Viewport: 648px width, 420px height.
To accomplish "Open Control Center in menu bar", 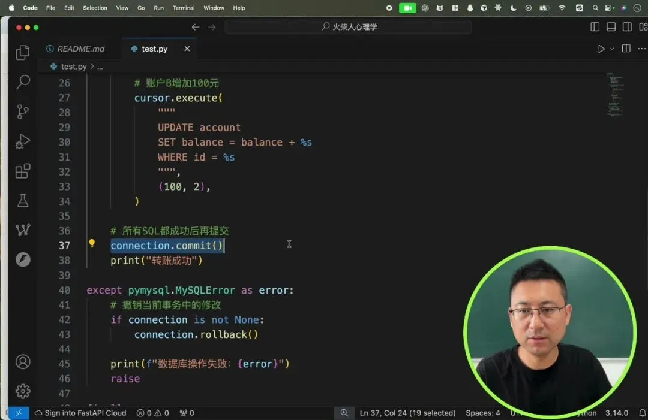I will tap(609, 8).
